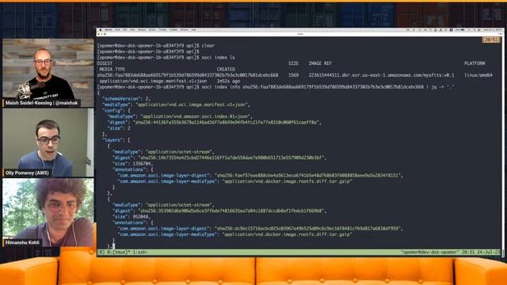Click the red close button of terminal window
The height and width of the screenshot is (285, 507).
[x=99, y=34]
